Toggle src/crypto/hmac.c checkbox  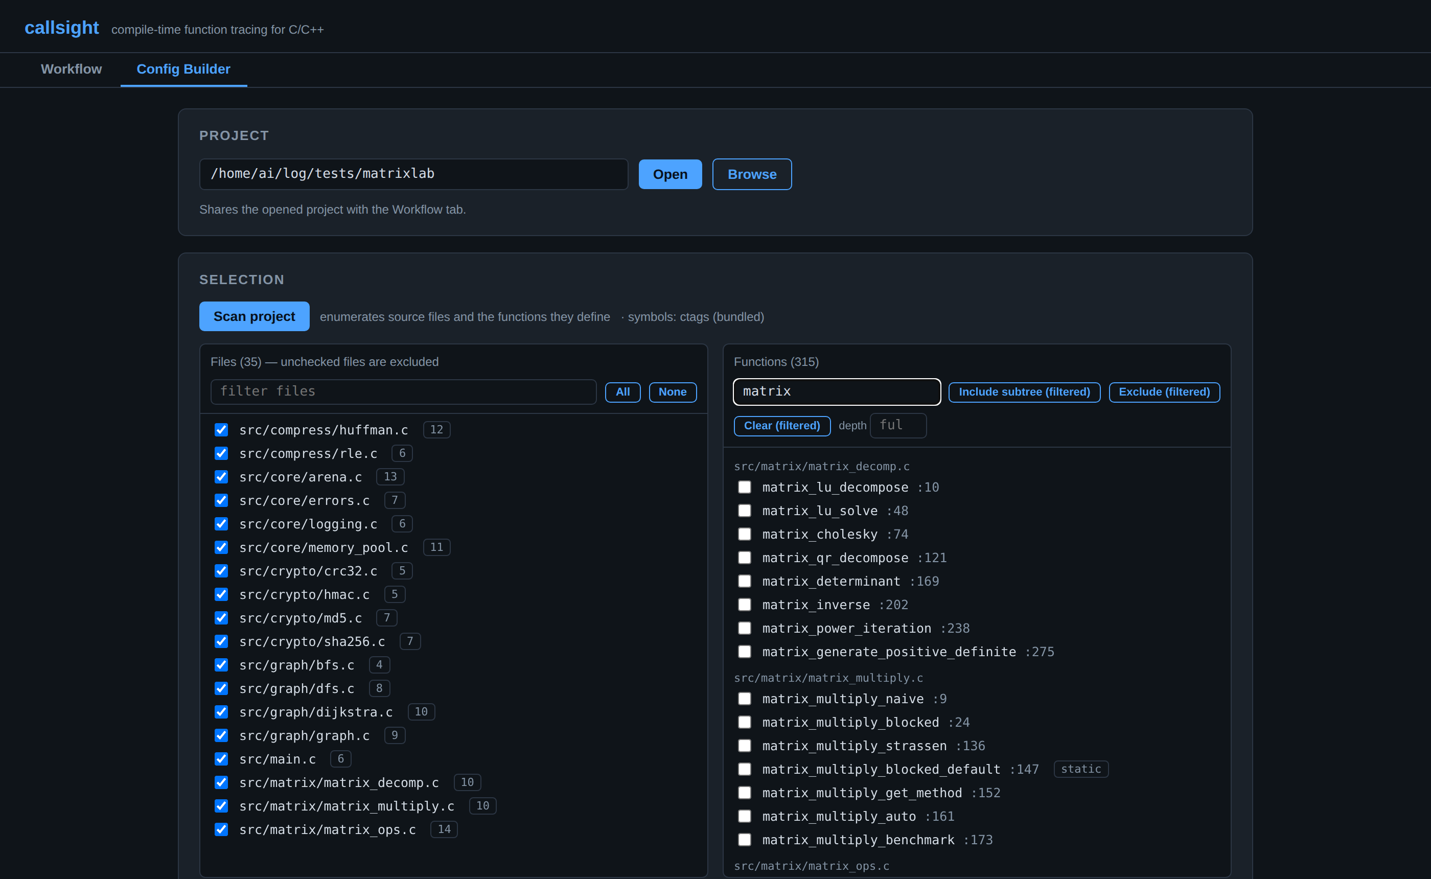(x=221, y=594)
